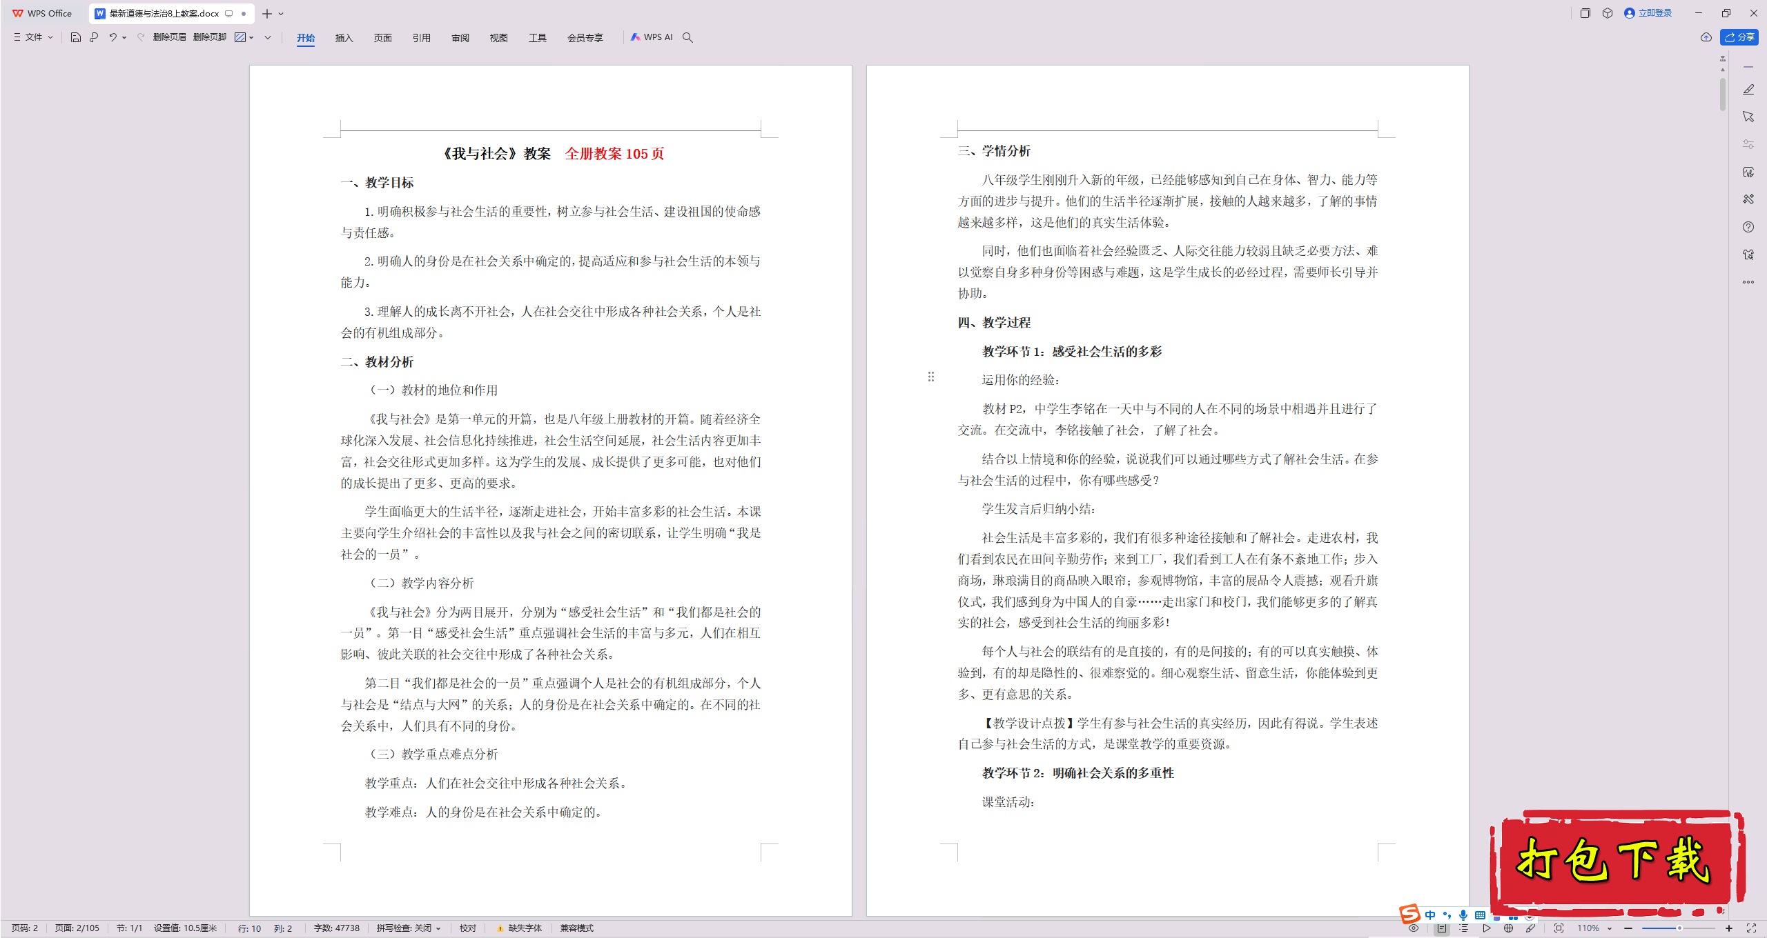Image resolution: width=1767 pixels, height=938 pixels.
Task: Click the zoom in plus button
Action: tap(1729, 928)
